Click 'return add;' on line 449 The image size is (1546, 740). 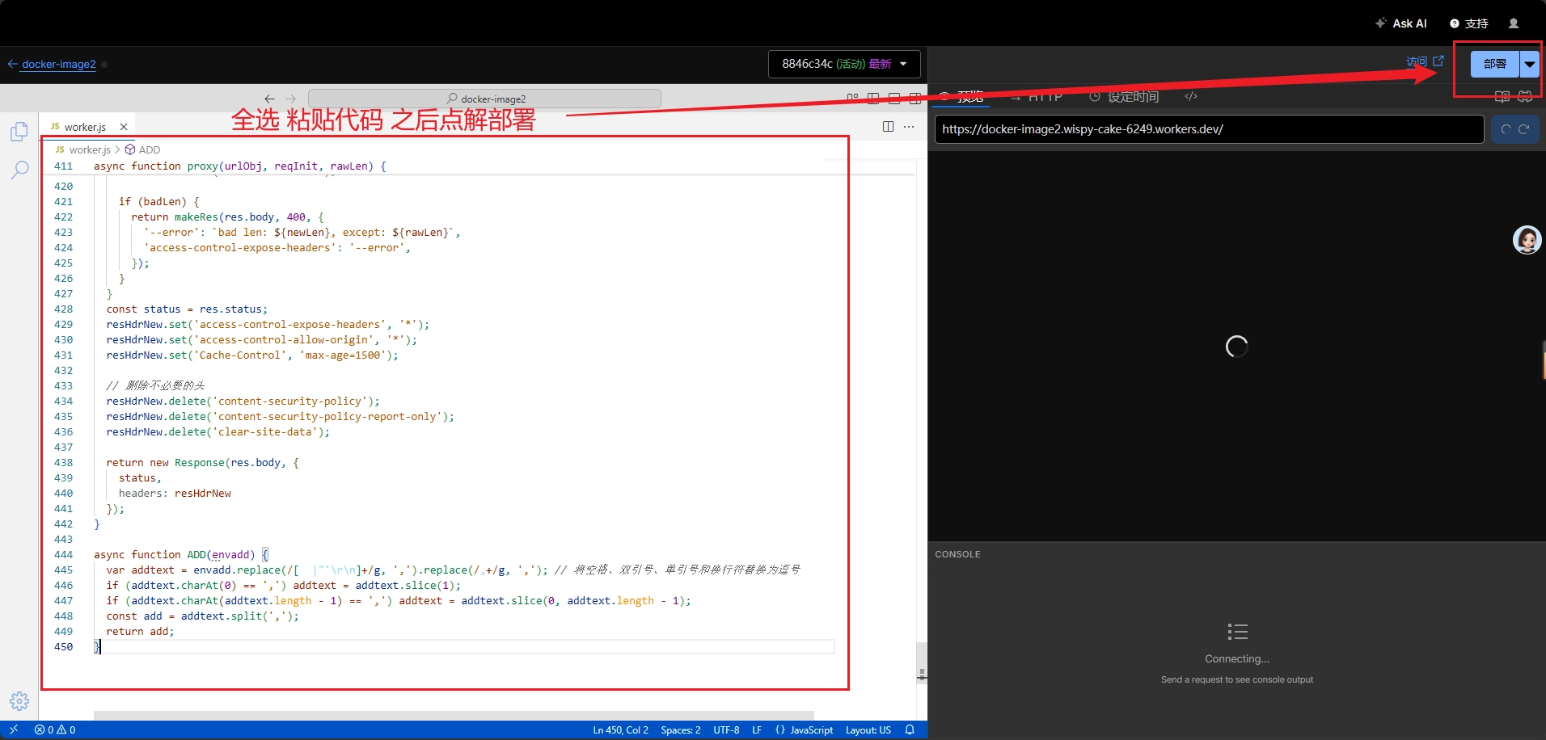click(140, 631)
